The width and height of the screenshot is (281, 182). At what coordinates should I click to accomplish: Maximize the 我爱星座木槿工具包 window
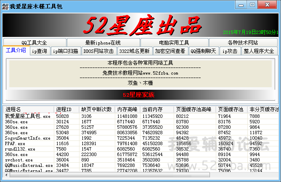click(x=252, y=5)
